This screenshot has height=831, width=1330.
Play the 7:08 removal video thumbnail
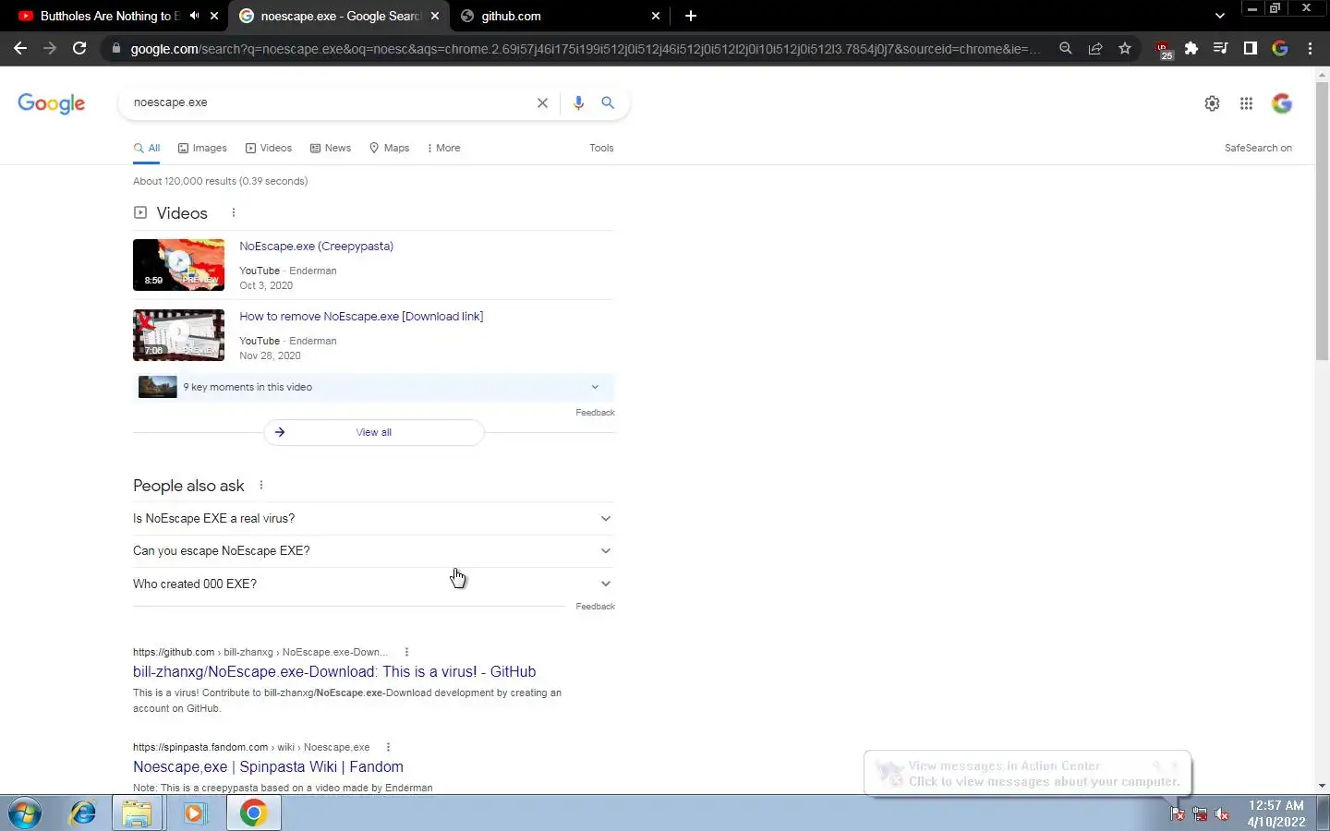coord(178,335)
